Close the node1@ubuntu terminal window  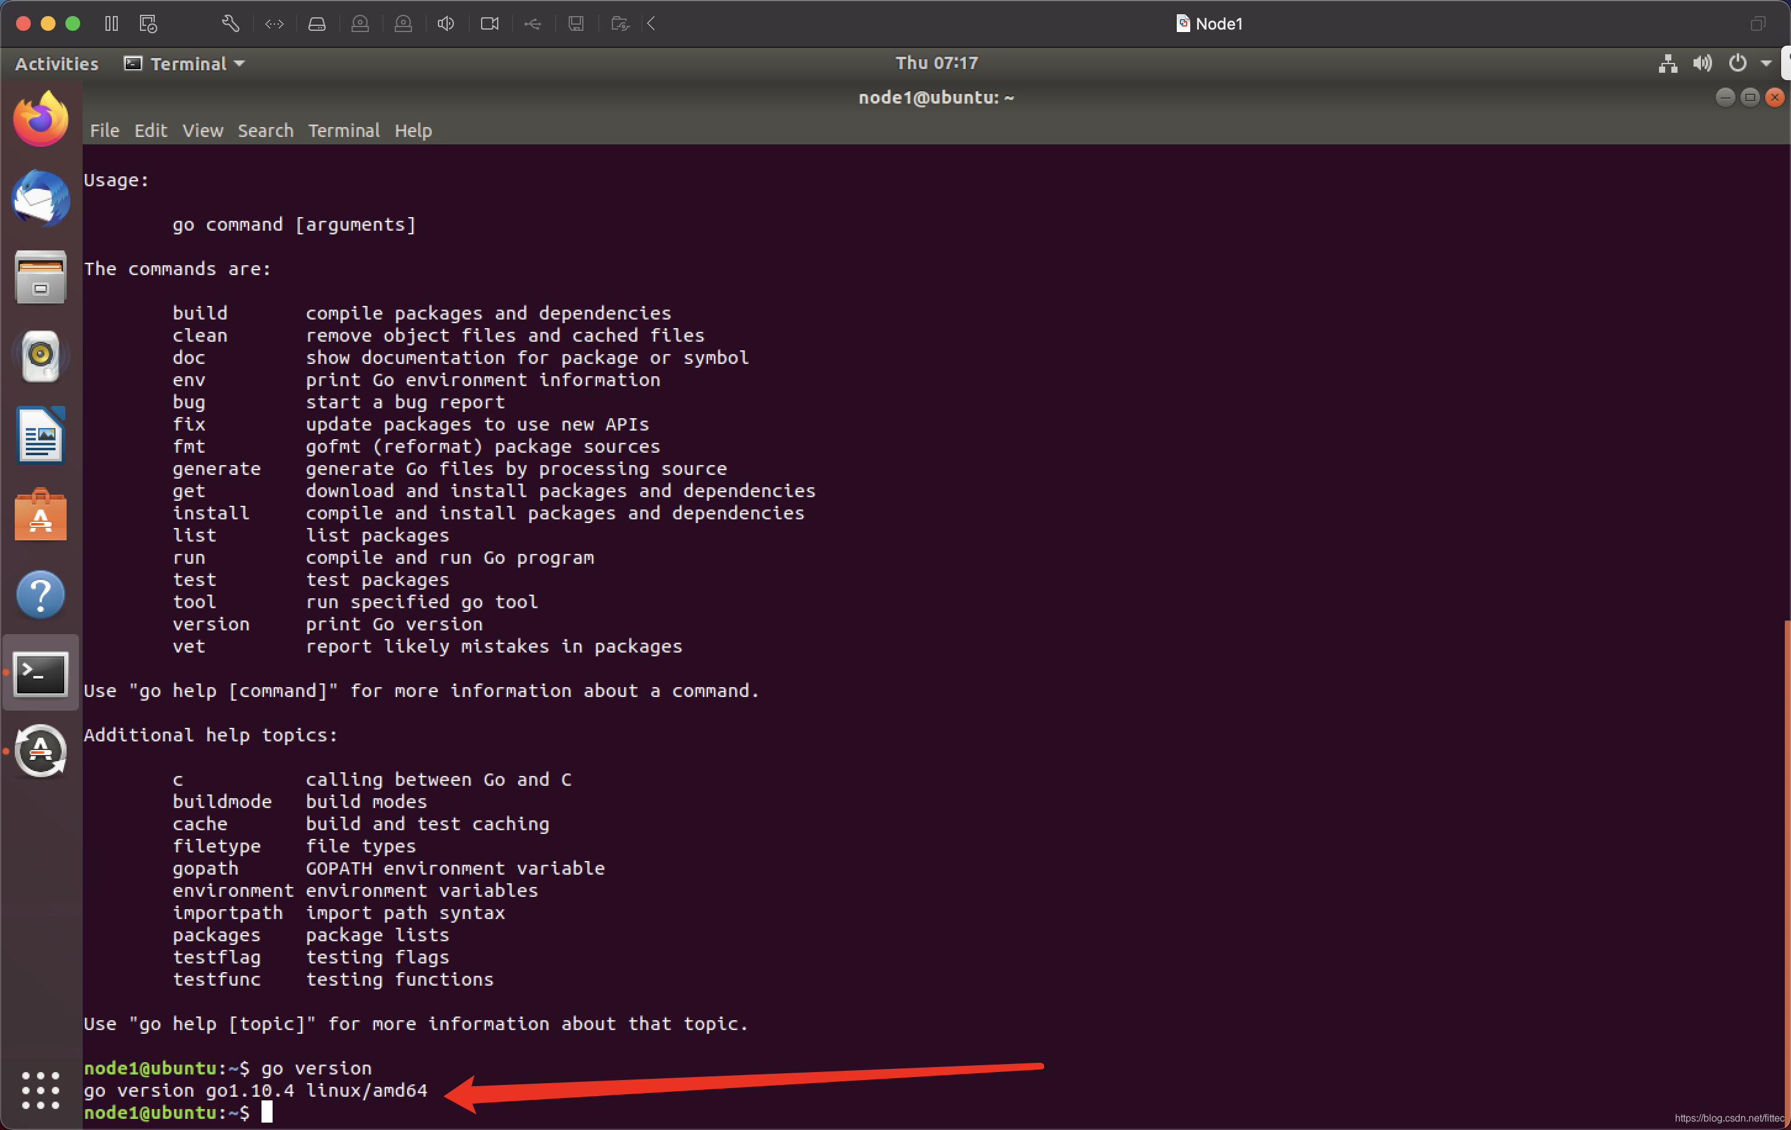click(1774, 97)
